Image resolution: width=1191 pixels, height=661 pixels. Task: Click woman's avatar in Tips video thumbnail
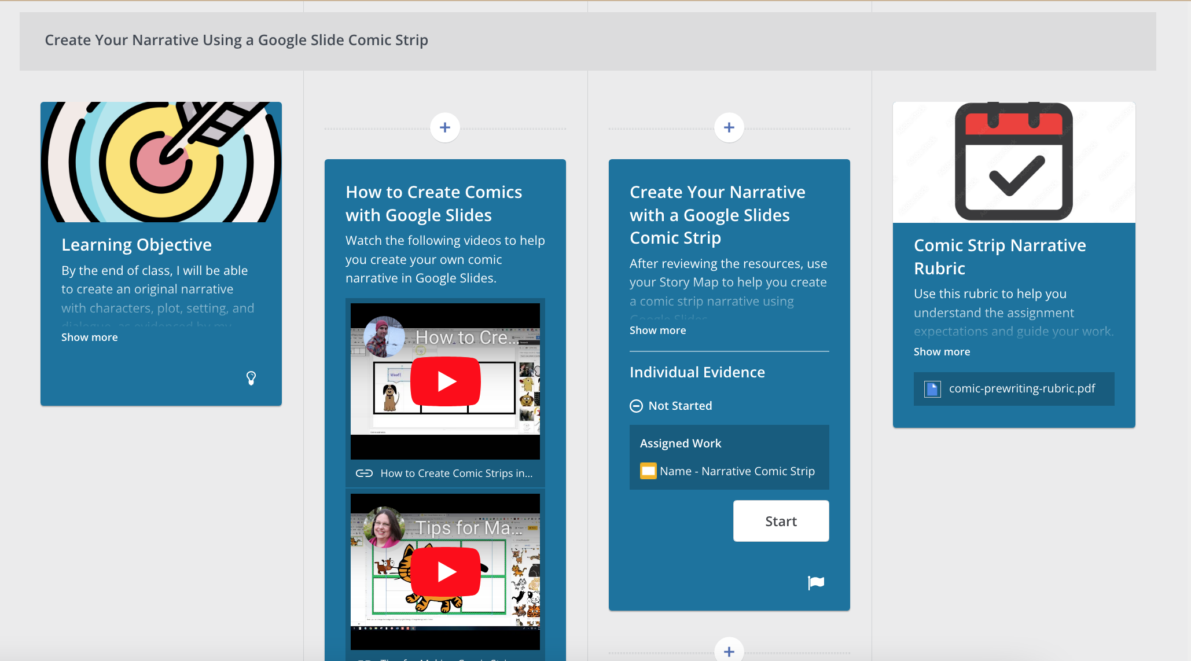pyautogui.click(x=384, y=527)
